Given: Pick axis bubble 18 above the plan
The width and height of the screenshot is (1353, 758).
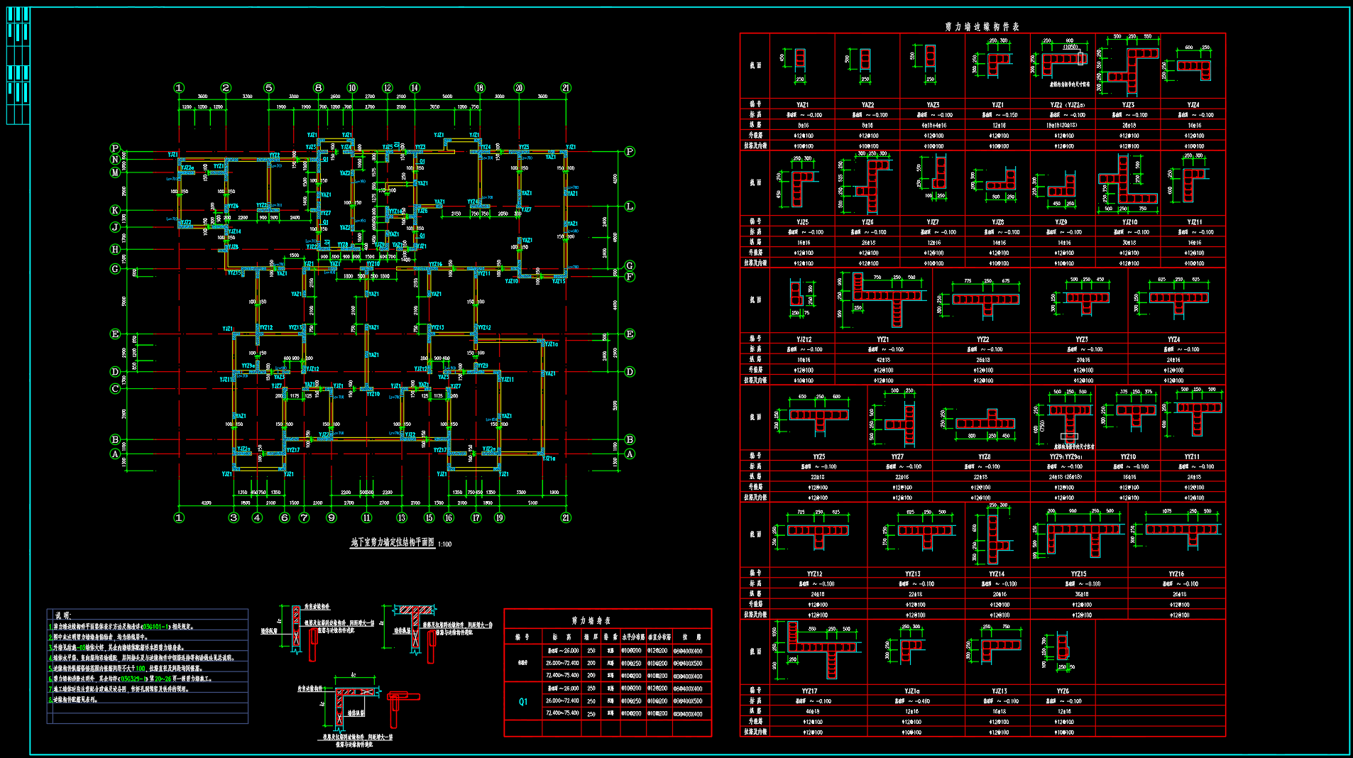Looking at the screenshot, I should pos(480,88).
